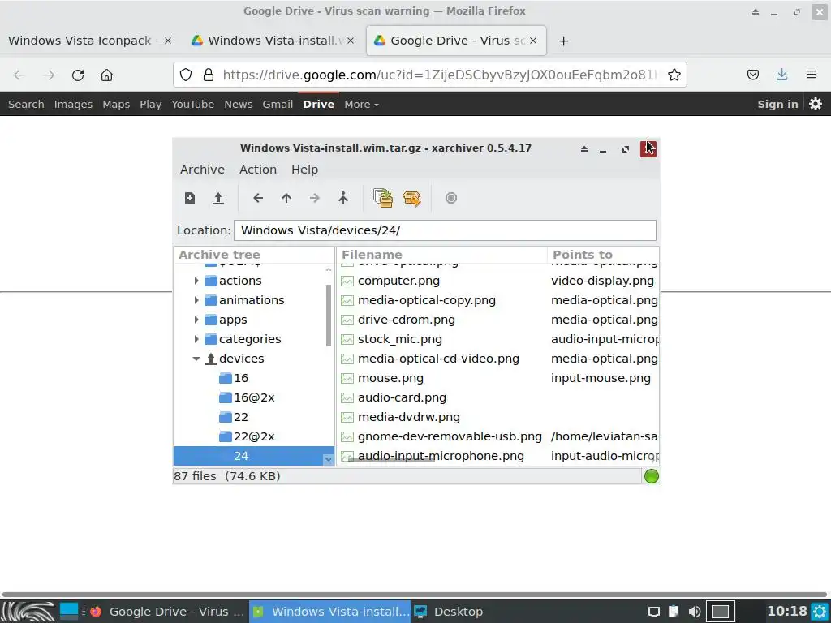Bookmark this page with the star icon
The height and width of the screenshot is (623, 831).
(x=674, y=75)
